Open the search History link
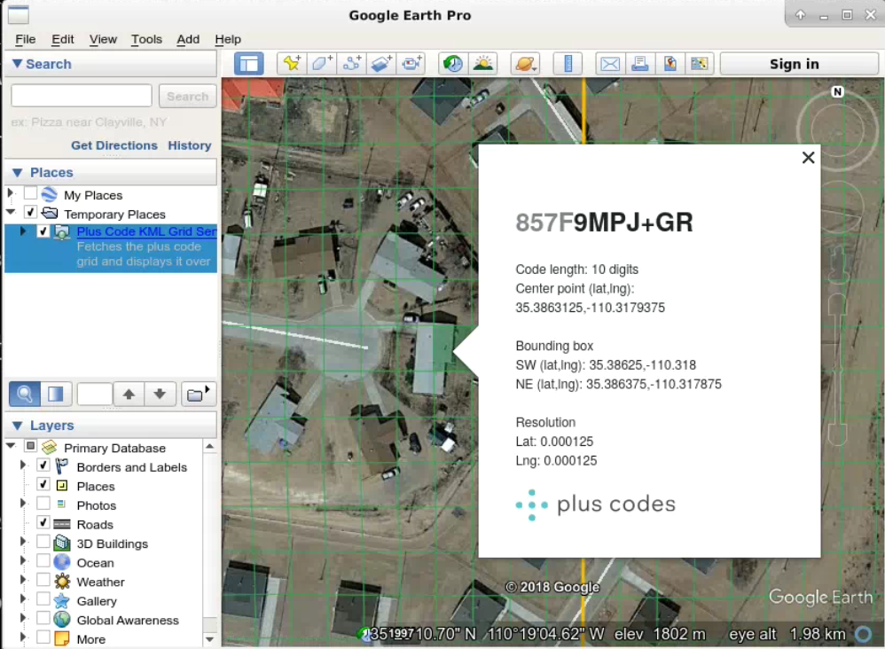Viewport: 885px width, 649px height. tap(190, 145)
